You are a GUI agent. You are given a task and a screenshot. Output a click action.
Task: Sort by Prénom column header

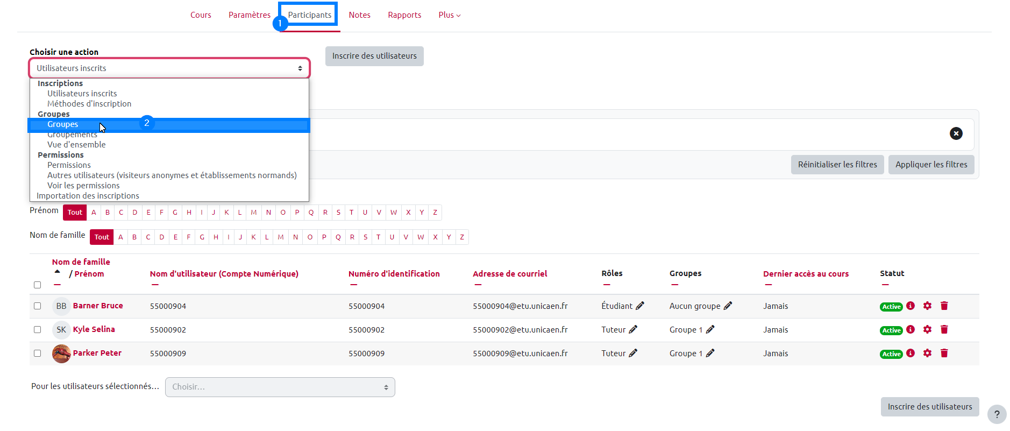click(x=89, y=274)
